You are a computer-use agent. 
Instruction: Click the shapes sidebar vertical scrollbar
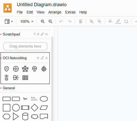point(52,79)
